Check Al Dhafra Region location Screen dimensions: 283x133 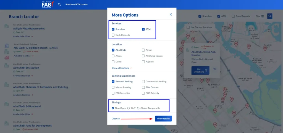coord(143,56)
